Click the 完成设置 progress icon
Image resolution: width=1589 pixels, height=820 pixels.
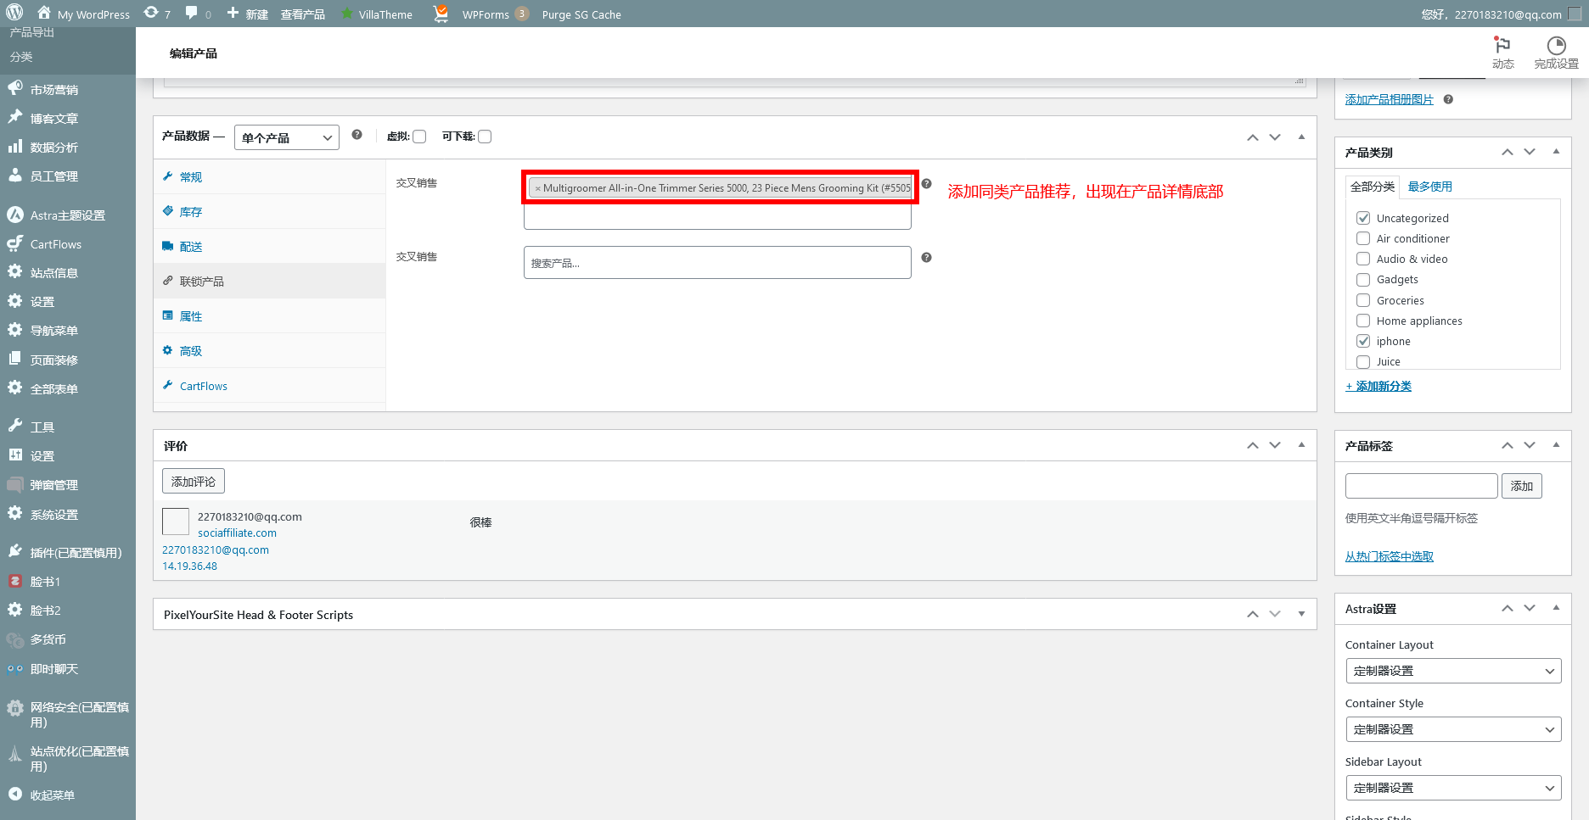pyautogui.click(x=1556, y=45)
